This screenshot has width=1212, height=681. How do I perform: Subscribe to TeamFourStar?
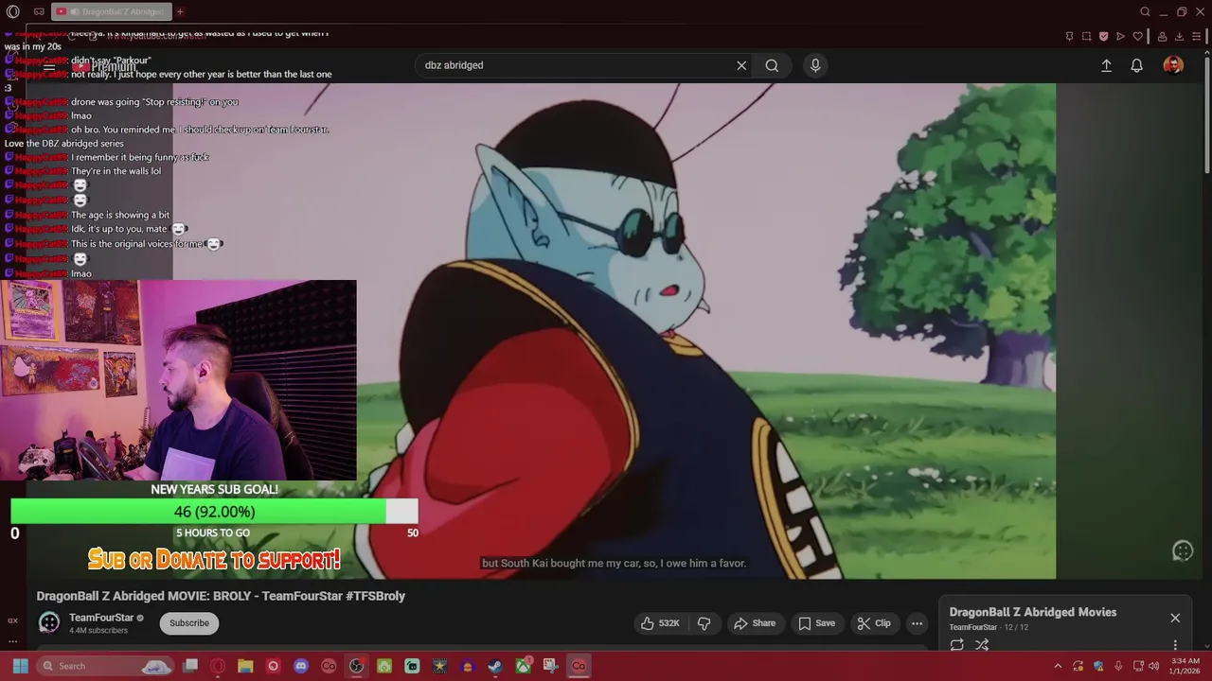click(189, 622)
